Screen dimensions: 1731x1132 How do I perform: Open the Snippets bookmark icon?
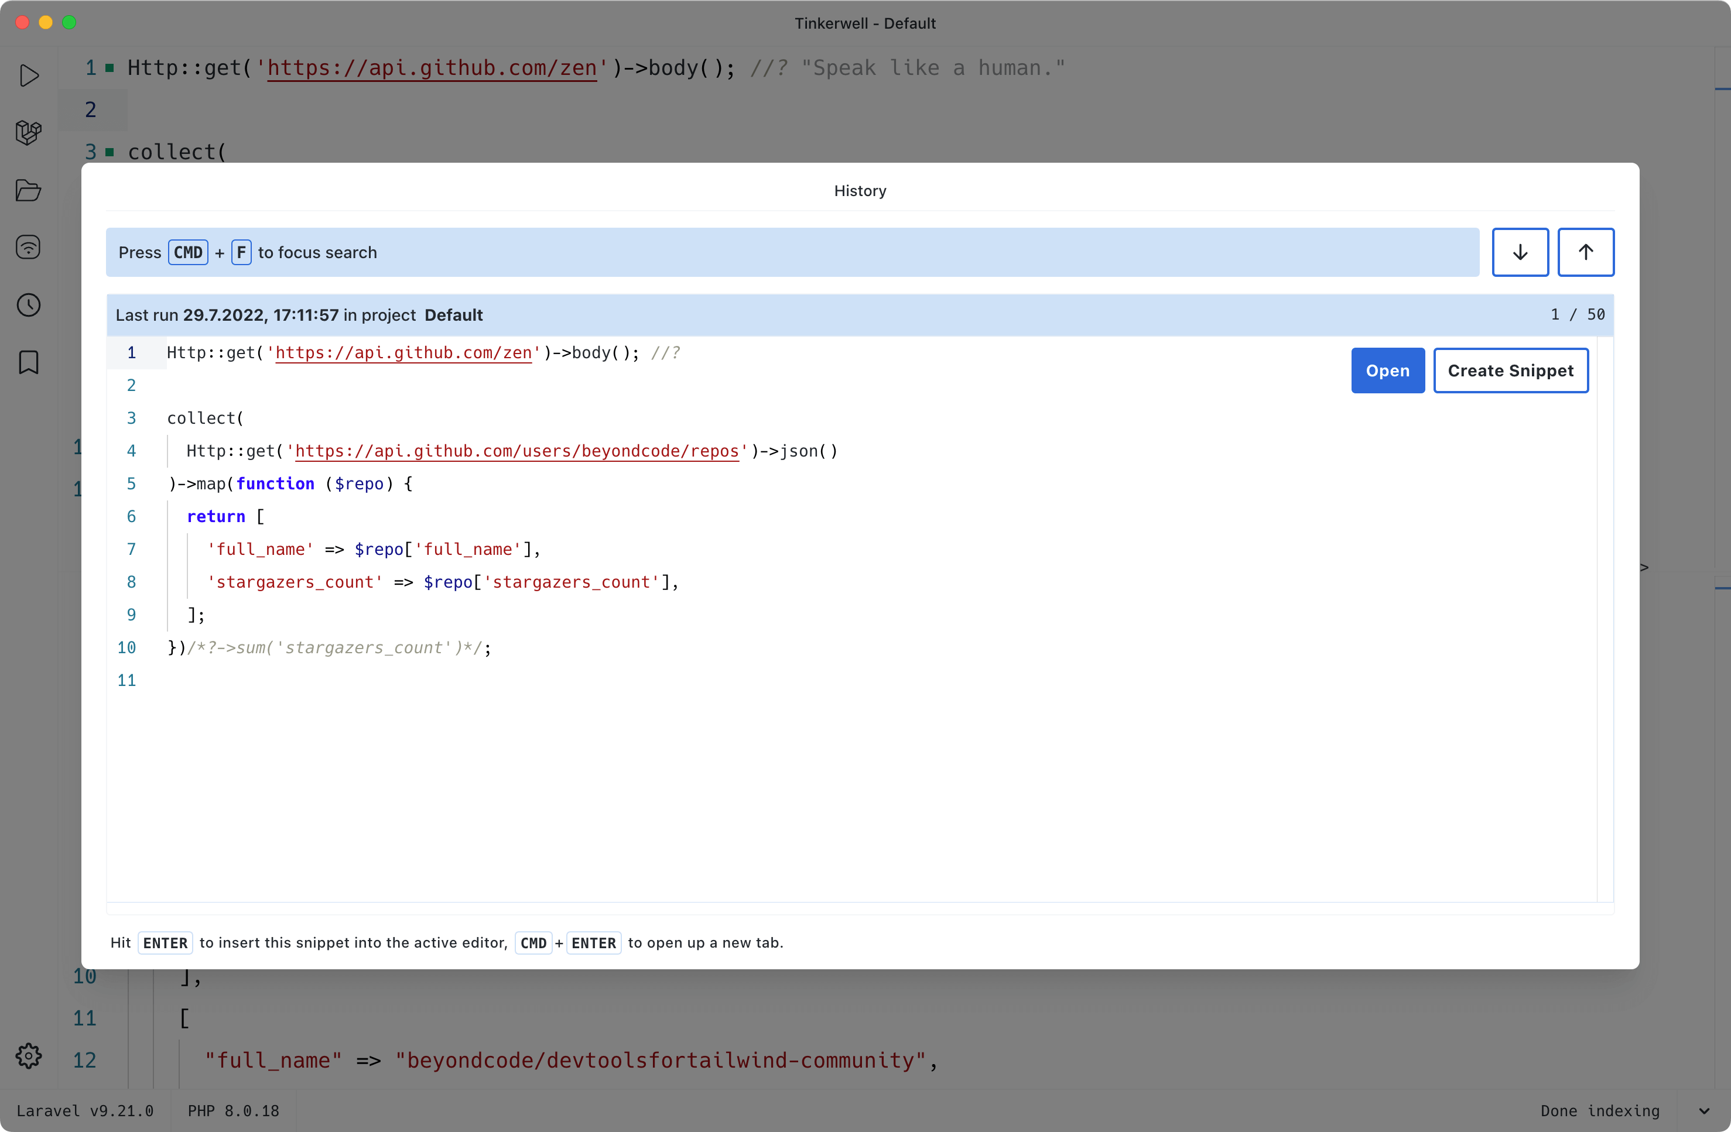(x=28, y=362)
